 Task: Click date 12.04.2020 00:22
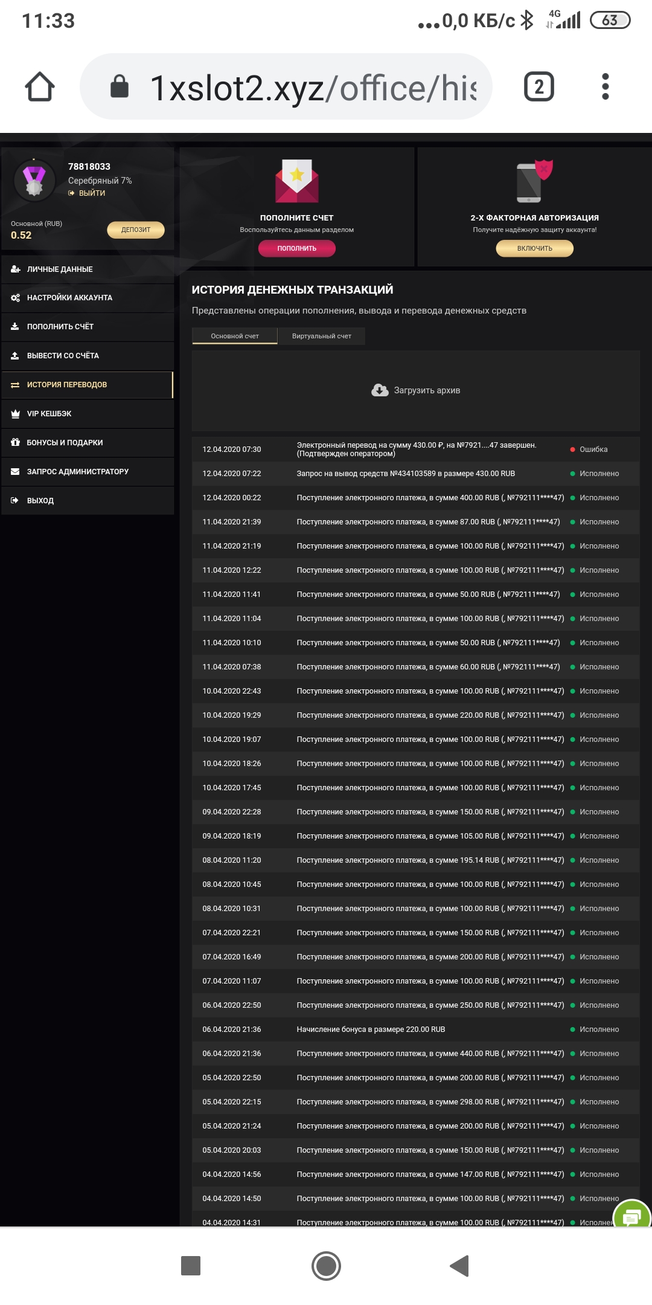coord(232,498)
